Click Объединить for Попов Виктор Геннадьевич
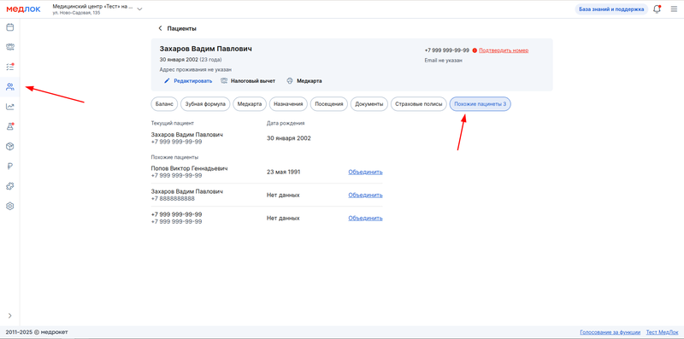The image size is (684, 339). (365, 172)
